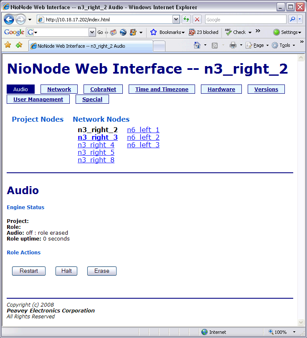
Task: Click the Print icon
Action: click(233, 45)
